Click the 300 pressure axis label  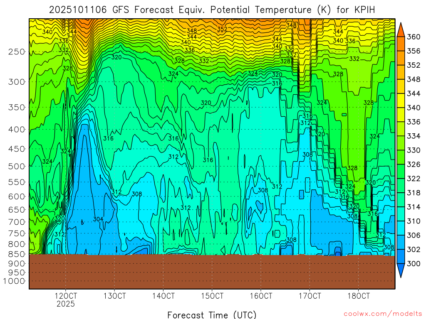click(x=17, y=82)
